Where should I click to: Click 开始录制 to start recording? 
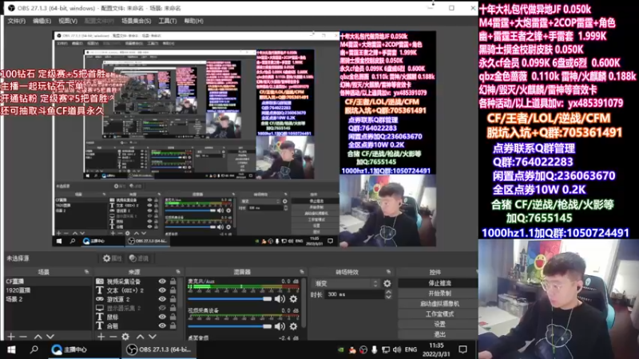439,294
